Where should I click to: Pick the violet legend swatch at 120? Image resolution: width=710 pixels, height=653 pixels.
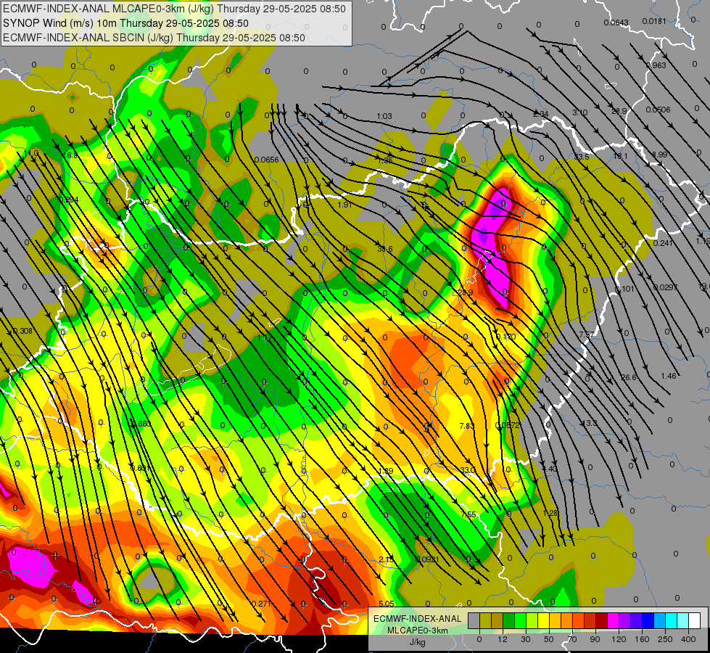point(625,621)
